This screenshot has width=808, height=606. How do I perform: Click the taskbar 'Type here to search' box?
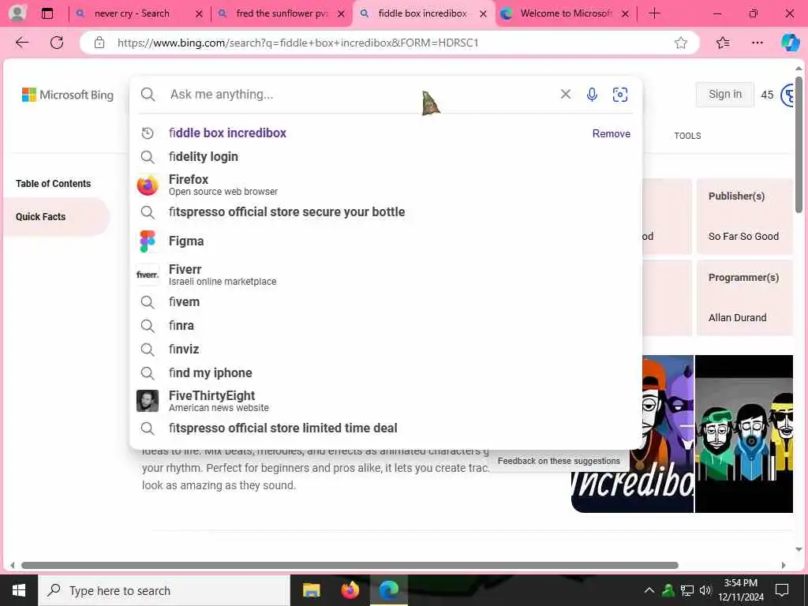click(164, 590)
